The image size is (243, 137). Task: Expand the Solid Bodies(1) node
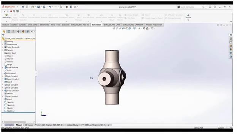click(x=3, y=47)
